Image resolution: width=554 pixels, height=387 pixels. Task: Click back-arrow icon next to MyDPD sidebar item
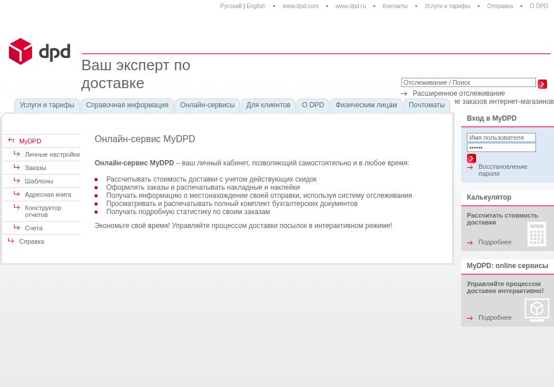click(11, 140)
